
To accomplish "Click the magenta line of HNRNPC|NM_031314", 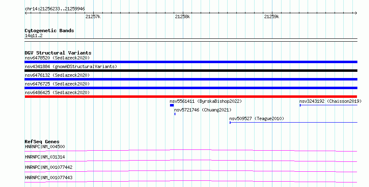I will click(x=191, y=161).
